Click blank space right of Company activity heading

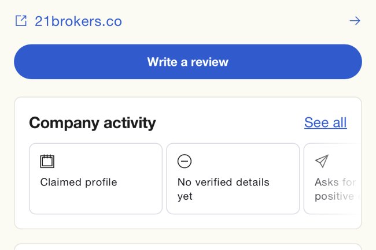tap(231, 123)
